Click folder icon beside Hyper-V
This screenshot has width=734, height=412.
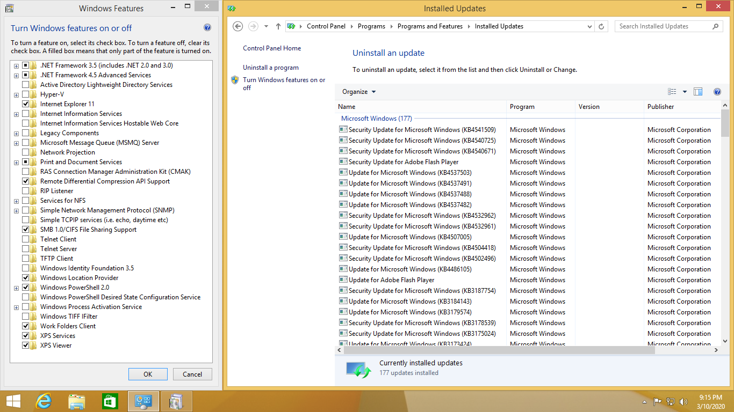pyautogui.click(x=34, y=94)
